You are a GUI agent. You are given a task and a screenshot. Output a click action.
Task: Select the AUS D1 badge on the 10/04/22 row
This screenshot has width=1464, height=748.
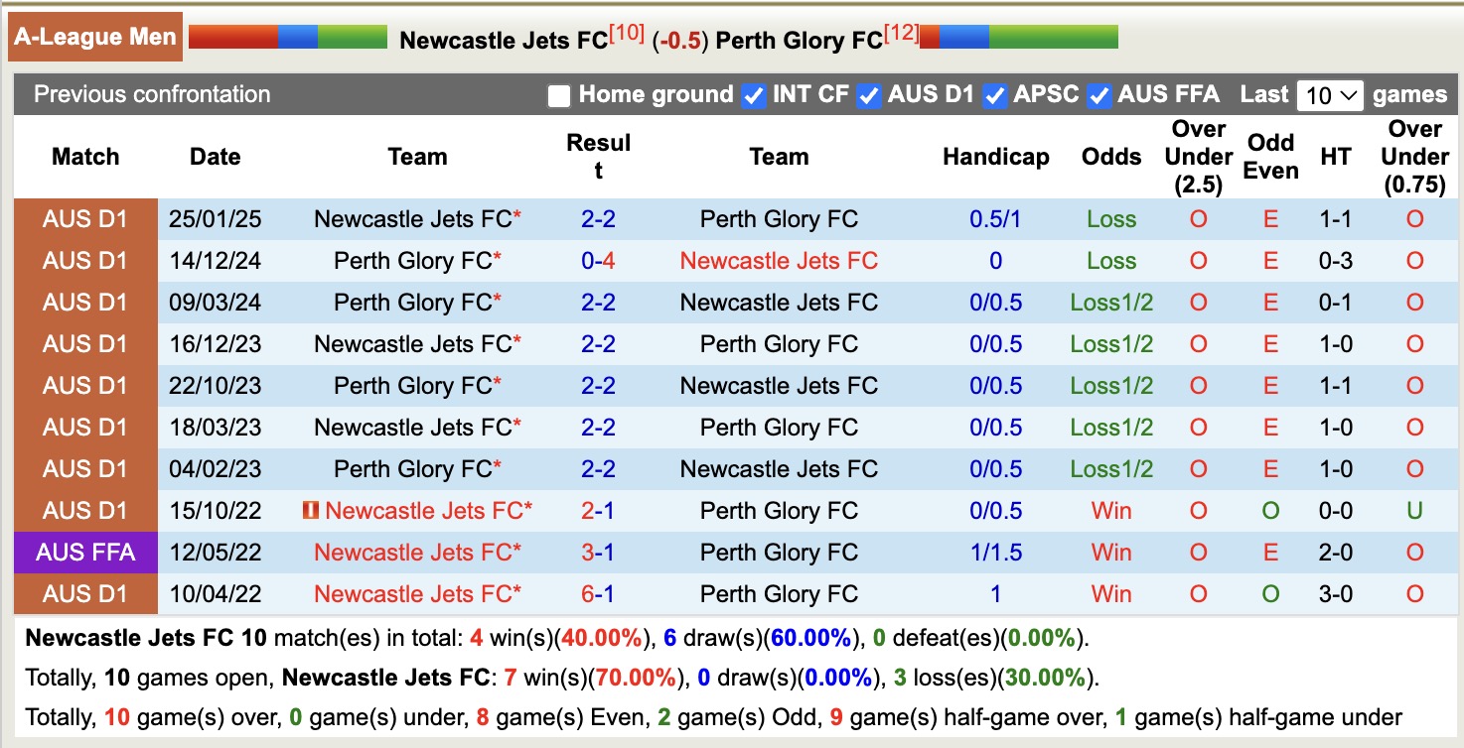point(83,593)
